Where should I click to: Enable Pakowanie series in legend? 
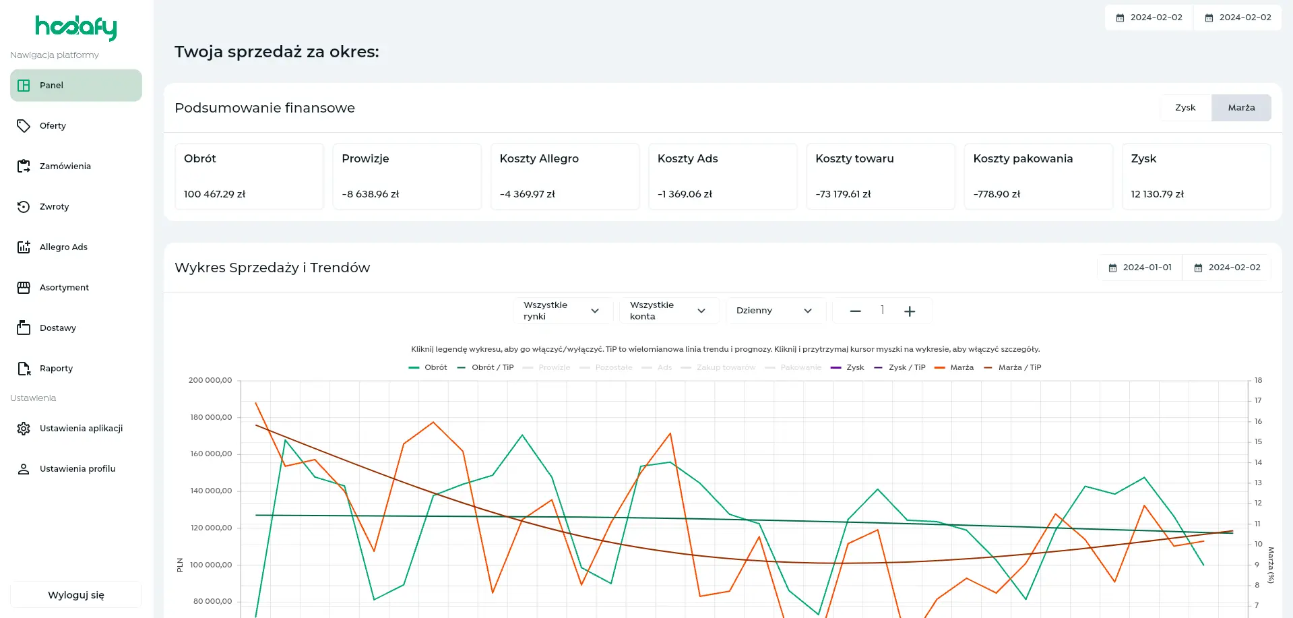793,367
